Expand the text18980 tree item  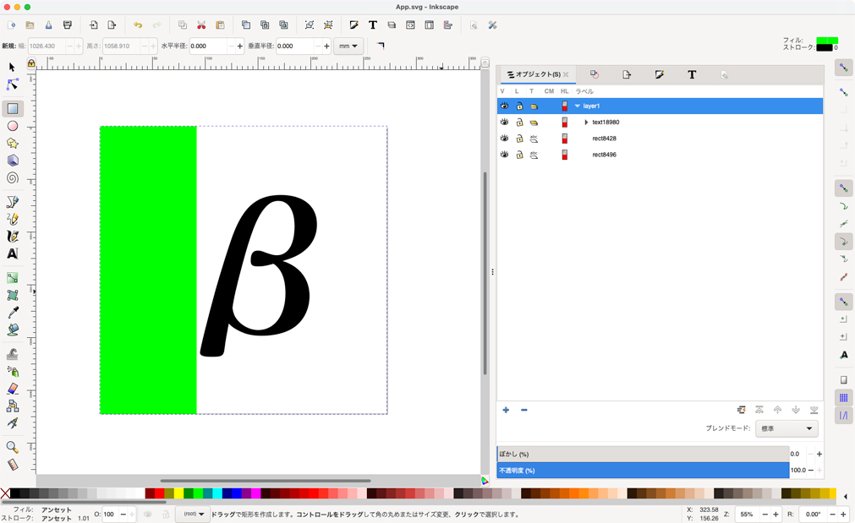(x=586, y=123)
